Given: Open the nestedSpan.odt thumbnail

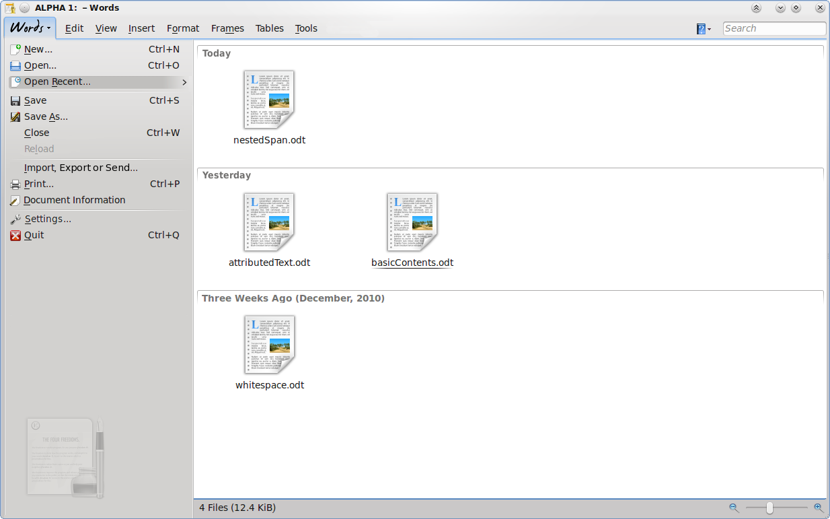Looking at the screenshot, I should click(x=269, y=100).
